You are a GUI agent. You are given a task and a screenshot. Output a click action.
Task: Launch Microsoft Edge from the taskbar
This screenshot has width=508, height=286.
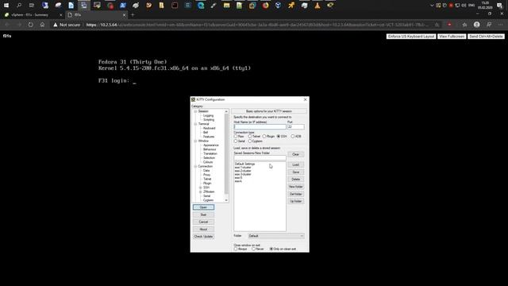click(201, 6)
